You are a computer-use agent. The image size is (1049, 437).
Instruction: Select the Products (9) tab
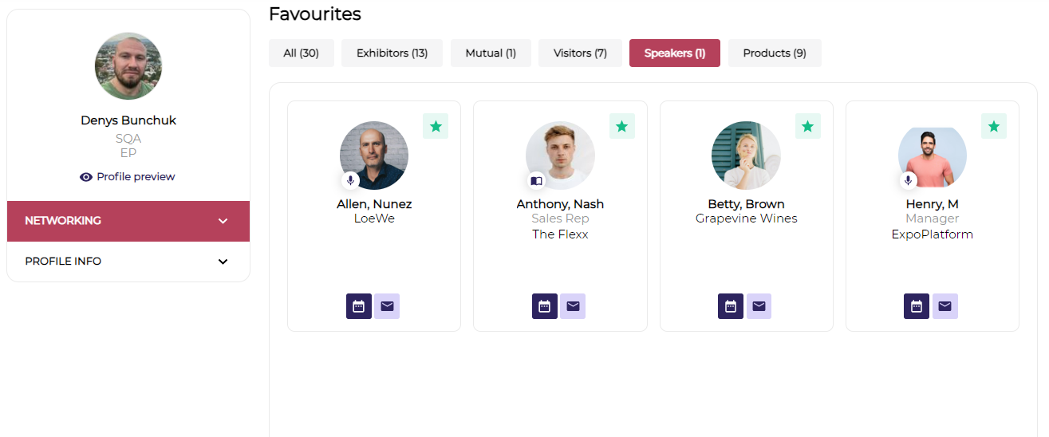pos(775,53)
